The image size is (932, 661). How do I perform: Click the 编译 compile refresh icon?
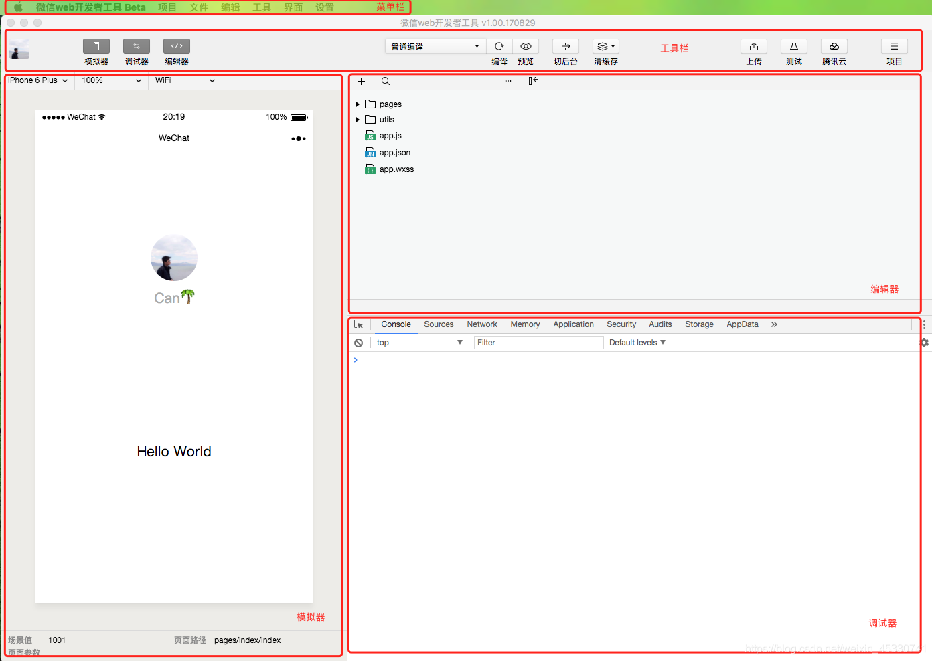coord(499,46)
